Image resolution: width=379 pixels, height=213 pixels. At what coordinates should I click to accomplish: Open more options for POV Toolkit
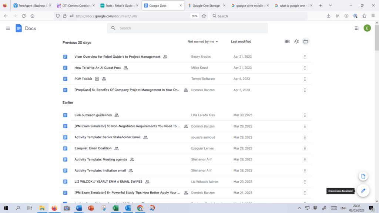click(x=305, y=79)
